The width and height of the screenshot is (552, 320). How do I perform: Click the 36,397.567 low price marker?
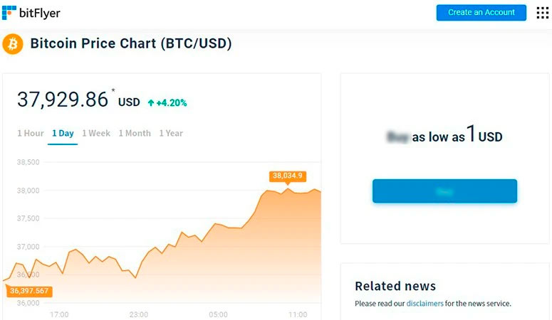(29, 291)
